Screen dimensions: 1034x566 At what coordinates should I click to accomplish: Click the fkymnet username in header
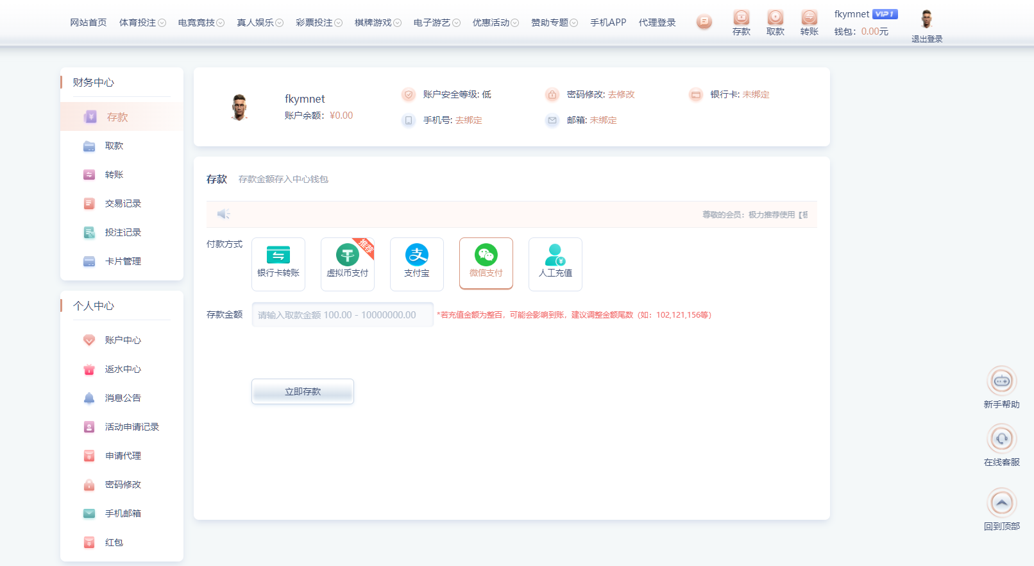point(852,14)
